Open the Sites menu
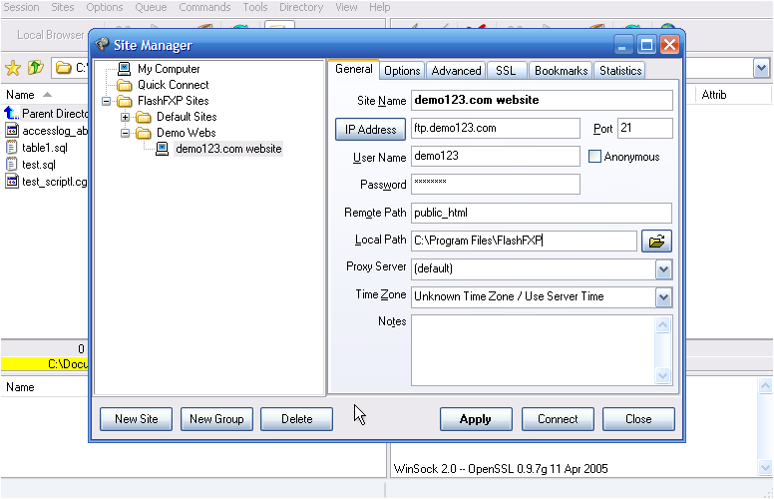The width and height of the screenshot is (774, 499). pyautogui.click(x=63, y=7)
